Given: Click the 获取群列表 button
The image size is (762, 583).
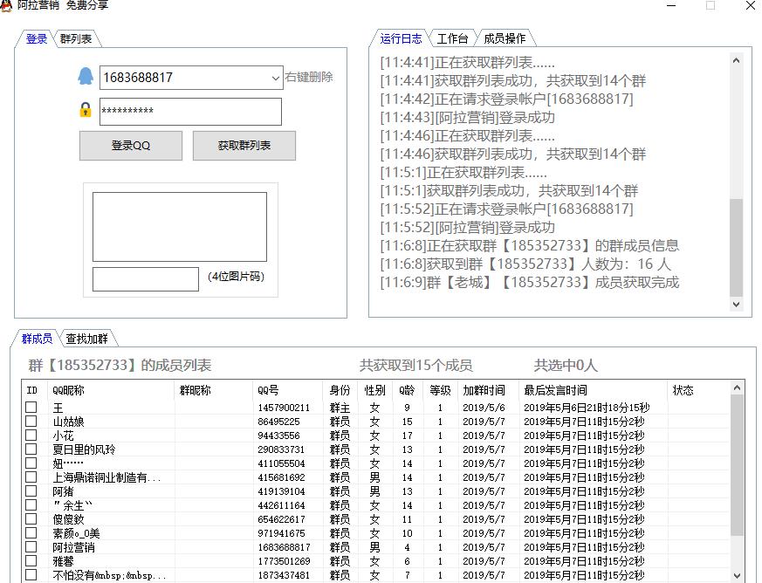Looking at the screenshot, I should pos(244,145).
